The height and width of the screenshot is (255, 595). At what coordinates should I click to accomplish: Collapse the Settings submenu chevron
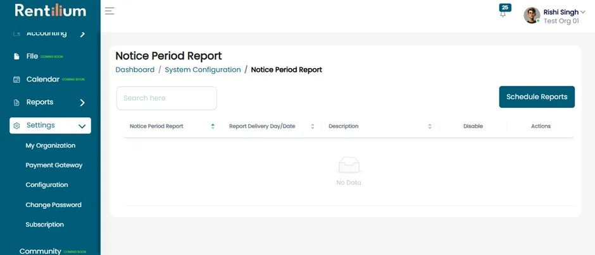pos(82,126)
